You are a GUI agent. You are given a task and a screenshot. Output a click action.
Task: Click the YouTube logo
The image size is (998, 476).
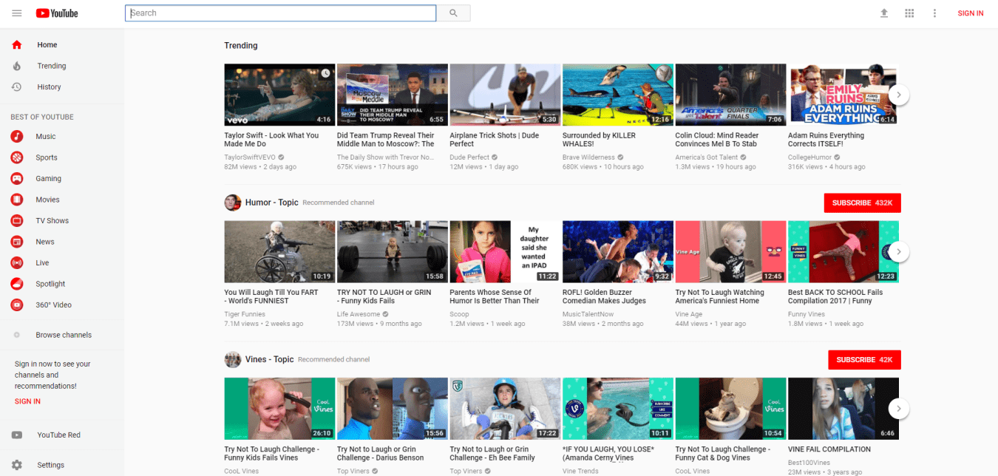point(56,13)
